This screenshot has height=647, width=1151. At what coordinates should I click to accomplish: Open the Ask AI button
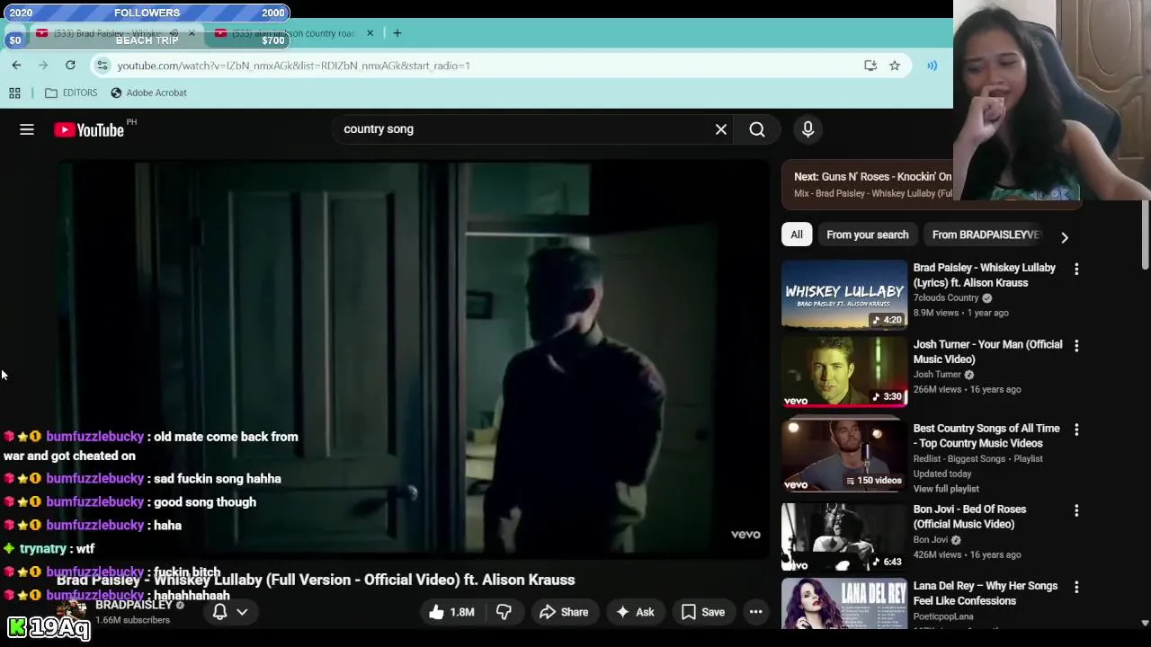pyautogui.click(x=634, y=612)
